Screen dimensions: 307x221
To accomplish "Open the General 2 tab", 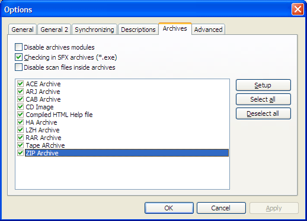I will pos(54,30).
